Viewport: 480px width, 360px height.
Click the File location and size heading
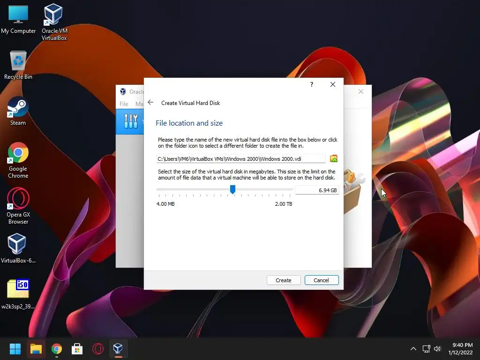coord(189,123)
